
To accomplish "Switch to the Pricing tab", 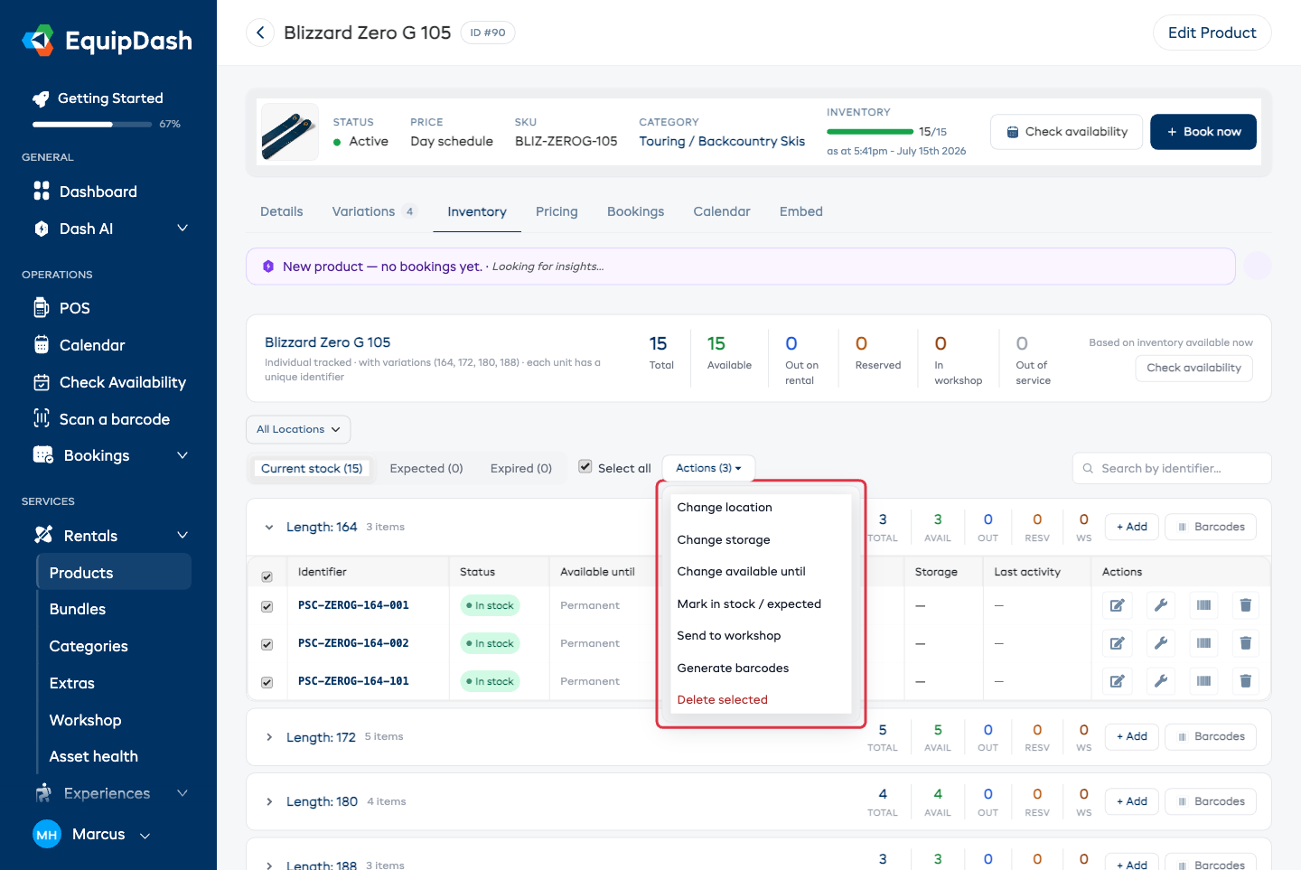I will (557, 211).
